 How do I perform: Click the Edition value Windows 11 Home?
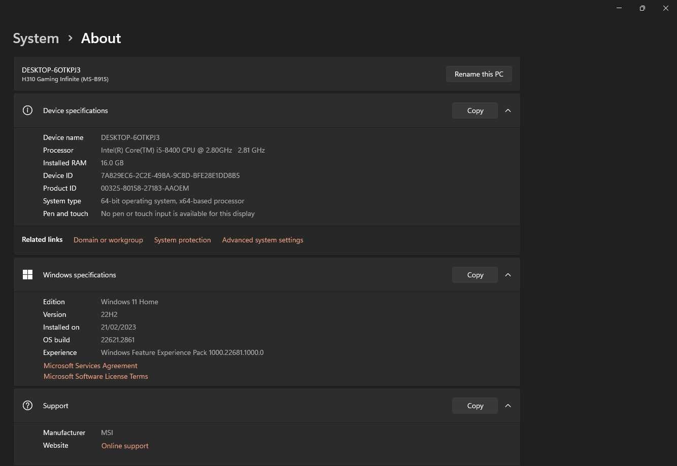coord(129,302)
